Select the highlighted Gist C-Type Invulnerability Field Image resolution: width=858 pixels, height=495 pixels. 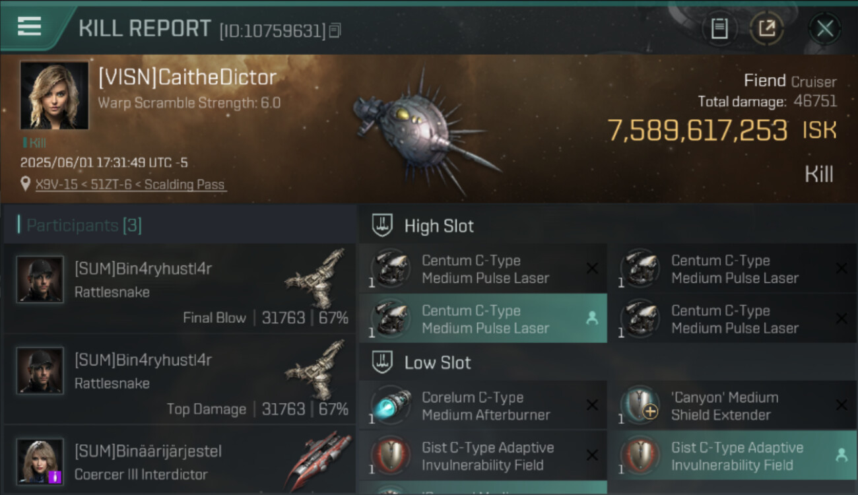coord(732,456)
